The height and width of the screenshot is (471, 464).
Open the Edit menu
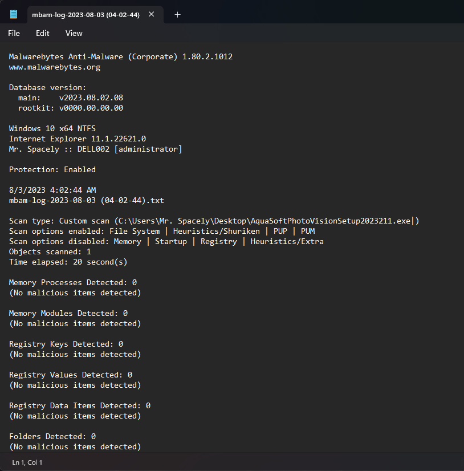pos(43,33)
